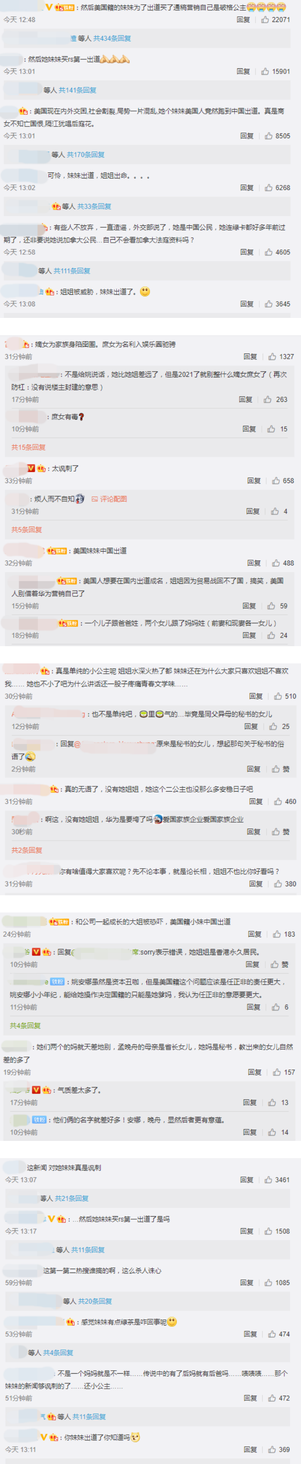Click thumbs-up on comment with 15901 likes
This screenshot has width=301, height=1464.
click(x=265, y=71)
